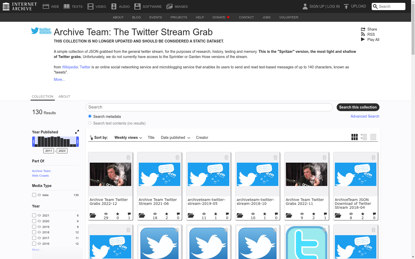The image size is (415, 259).
Task: Sort results by Creator
Action: [x=202, y=138]
